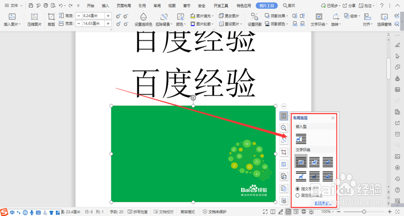Image resolution: width=404 pixels, height=216 pixels.
Task: Click the height 高度 input field
Action: [x=93, y=16]
